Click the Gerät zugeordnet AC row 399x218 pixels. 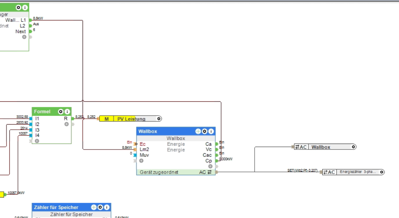pos(176,172)
